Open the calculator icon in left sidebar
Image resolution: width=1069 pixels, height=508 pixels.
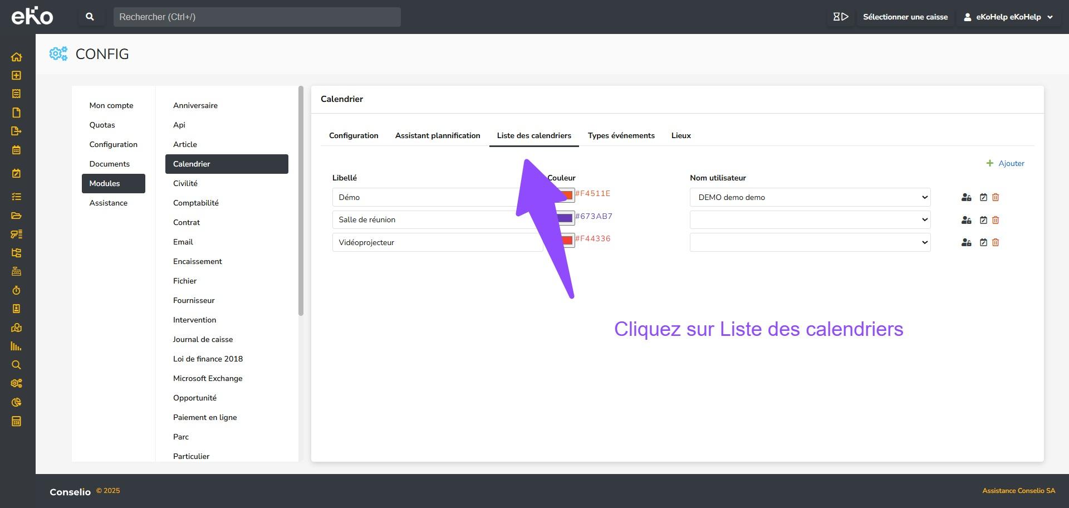click(x=16, y=421)
